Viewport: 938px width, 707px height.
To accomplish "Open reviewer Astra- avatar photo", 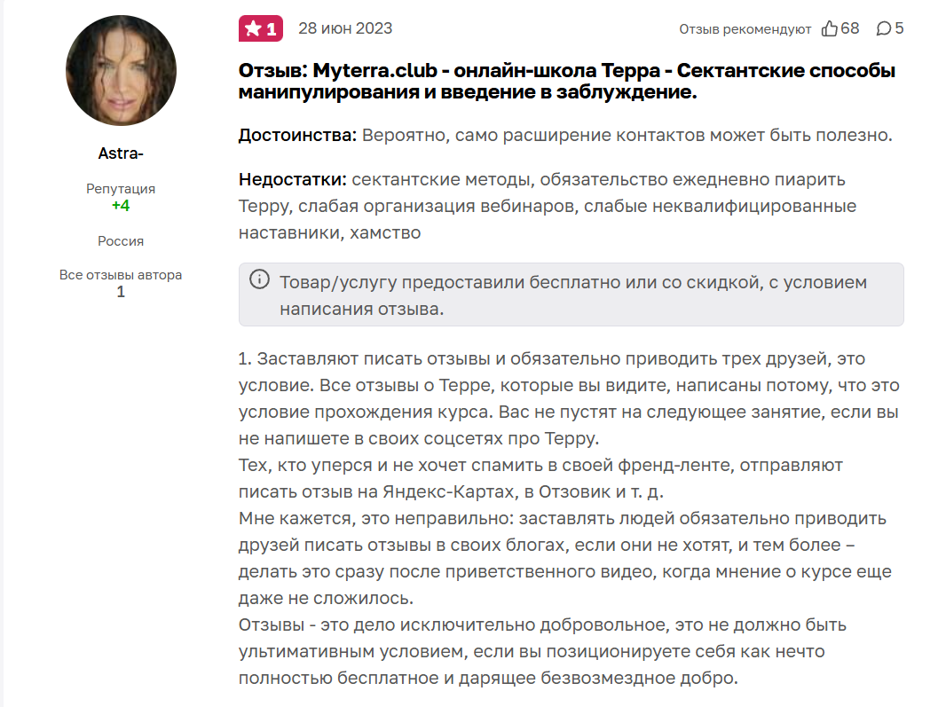I will pyautogui.click(x=121, y=70).
